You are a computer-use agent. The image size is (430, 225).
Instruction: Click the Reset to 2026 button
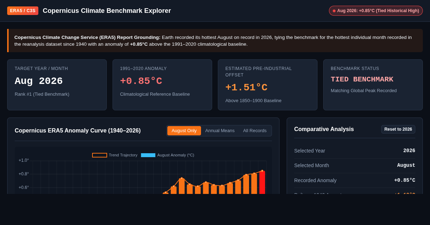[398, 129]
